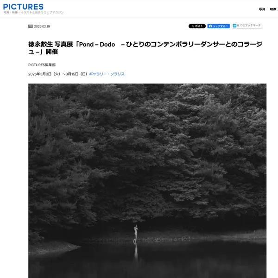Click the article title about Pond – Dodo
This screenshot has height=278, width=278.
point(145,48)
